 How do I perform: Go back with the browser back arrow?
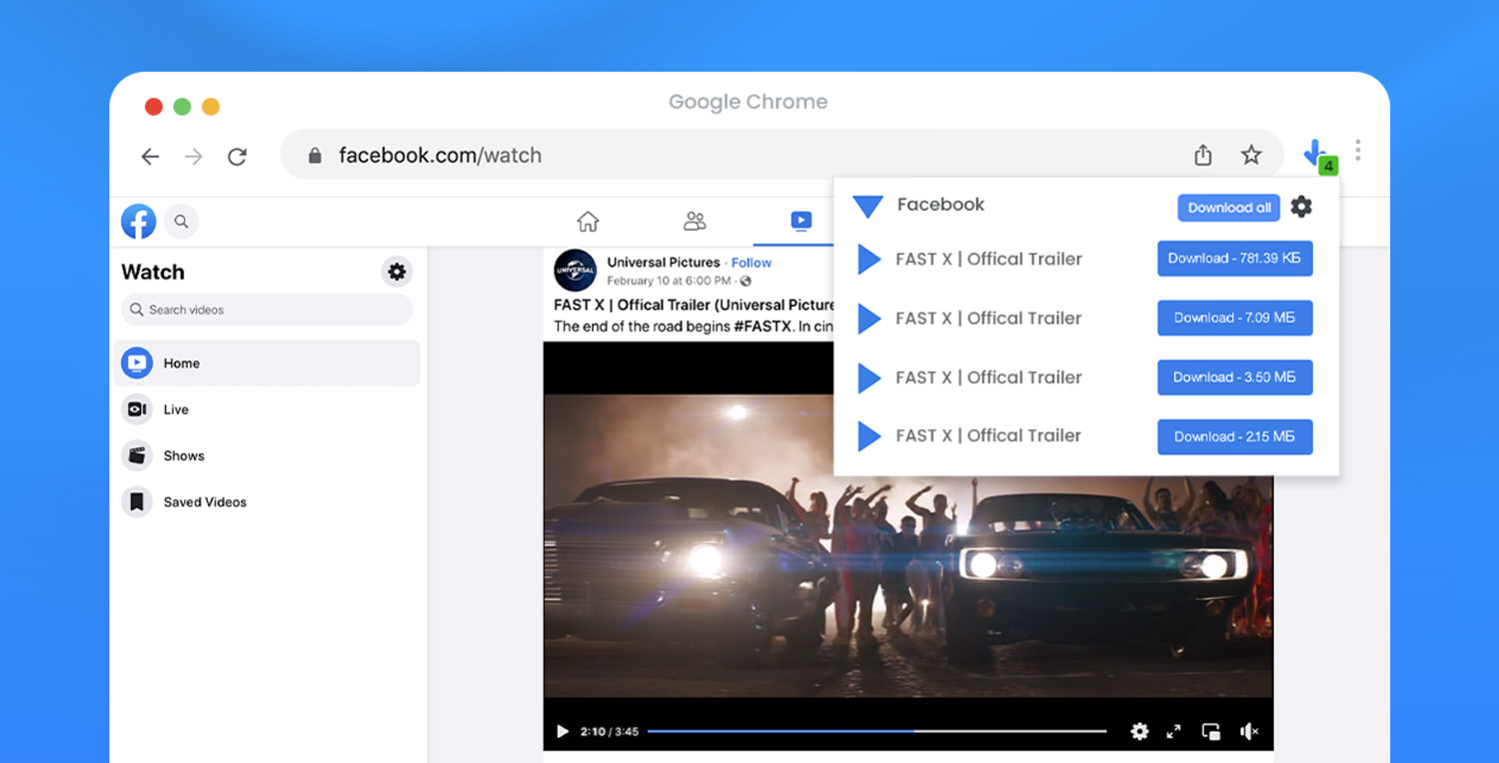click(x=150, y=156)
